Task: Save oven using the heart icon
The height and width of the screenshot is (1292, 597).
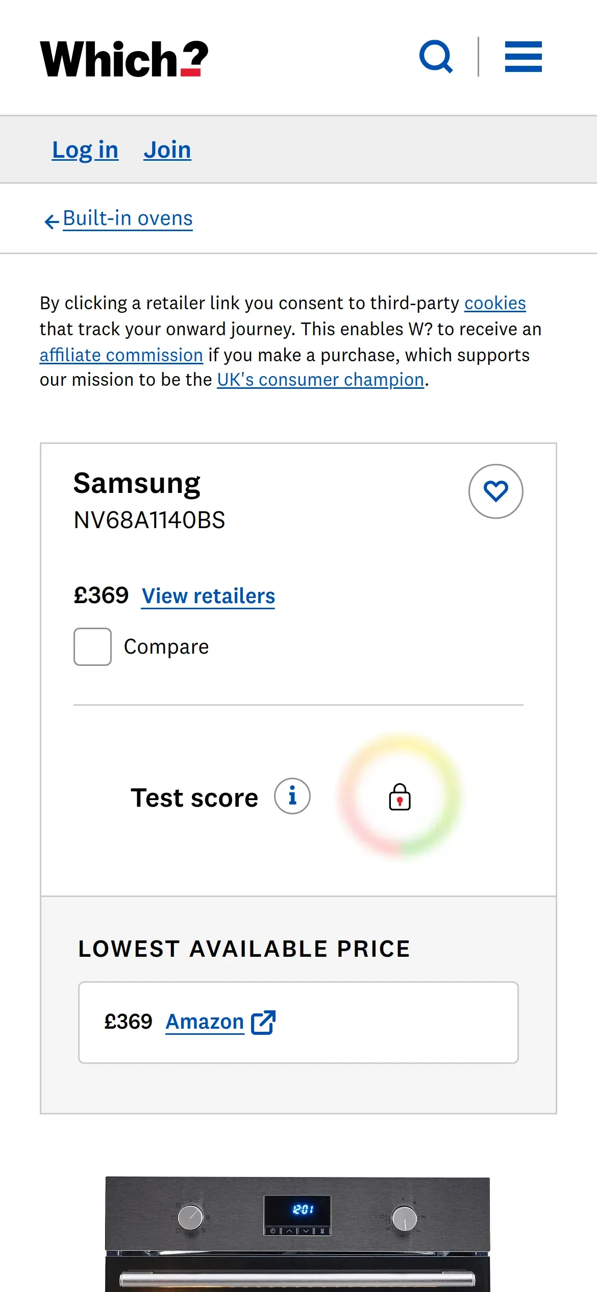Action: [x=495, y=491]
